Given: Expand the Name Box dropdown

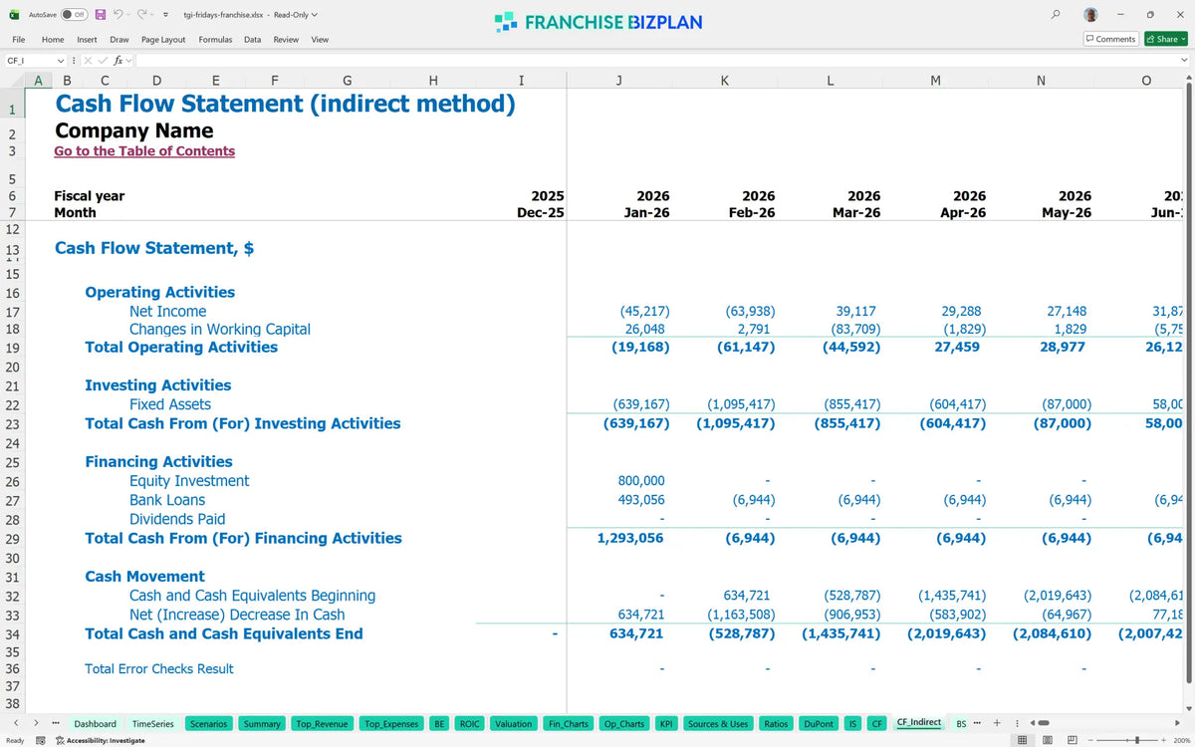Looking at the screenshot, I should point(61,61).
